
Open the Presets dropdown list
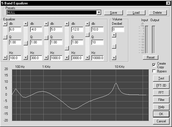point(99,12)
